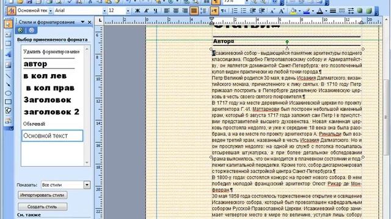The image size is (391, 219).
Task: Open the Dash Style icon
Action: [x=342, y=11]
